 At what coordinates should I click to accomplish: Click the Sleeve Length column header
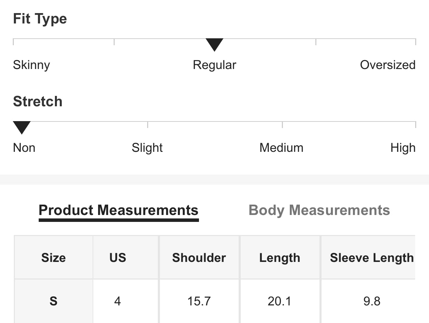[x=372, y=258]
